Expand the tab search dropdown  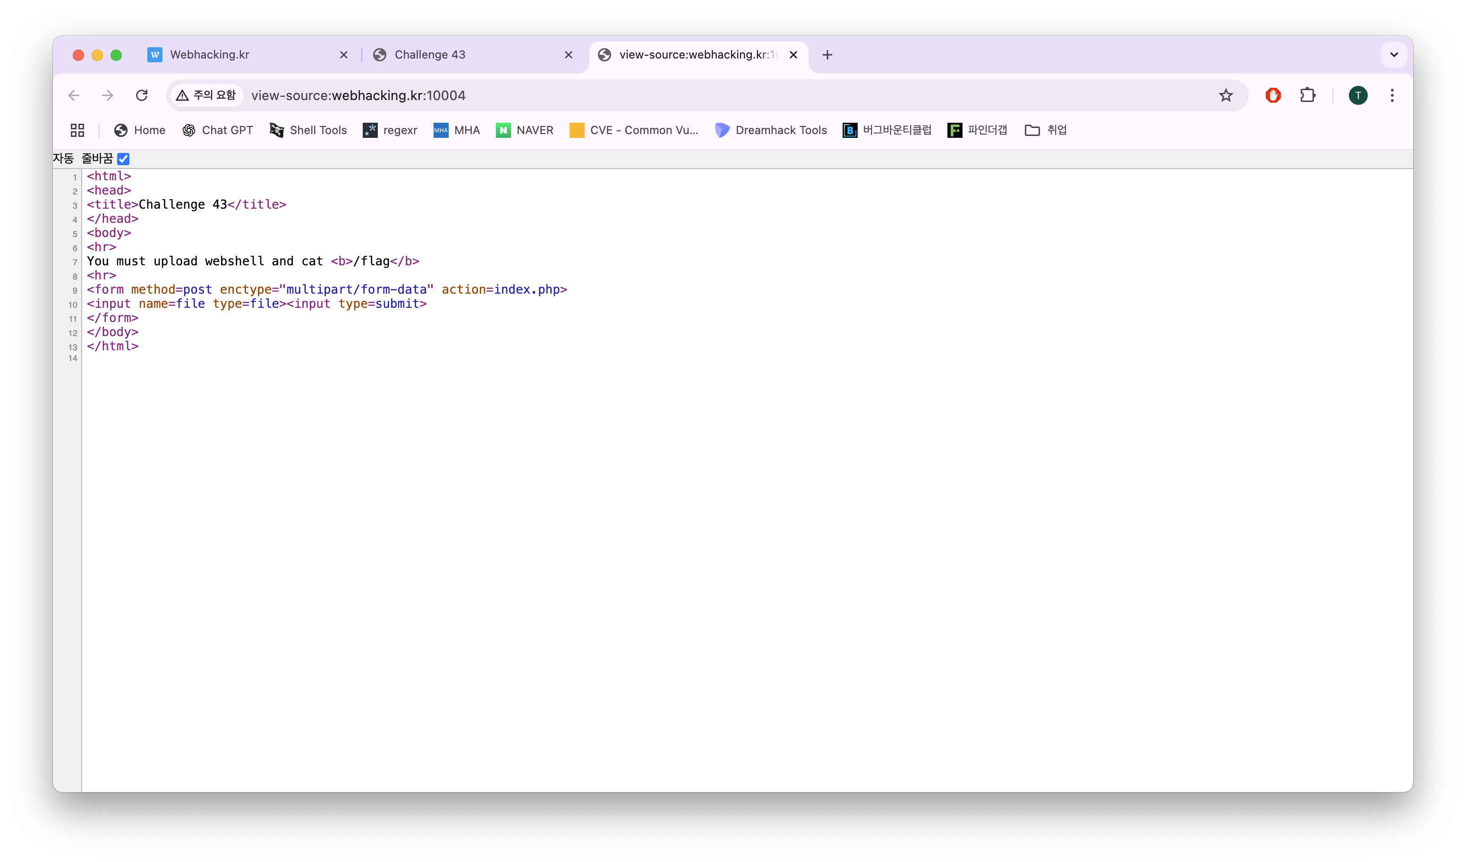(x=1394, y=55)
